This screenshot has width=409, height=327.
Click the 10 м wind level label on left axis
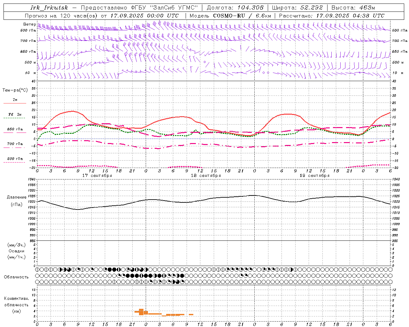point(30,73)
